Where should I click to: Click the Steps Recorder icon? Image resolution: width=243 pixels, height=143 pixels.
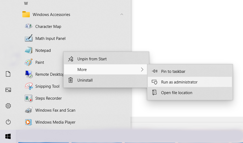tap(29, 98)
